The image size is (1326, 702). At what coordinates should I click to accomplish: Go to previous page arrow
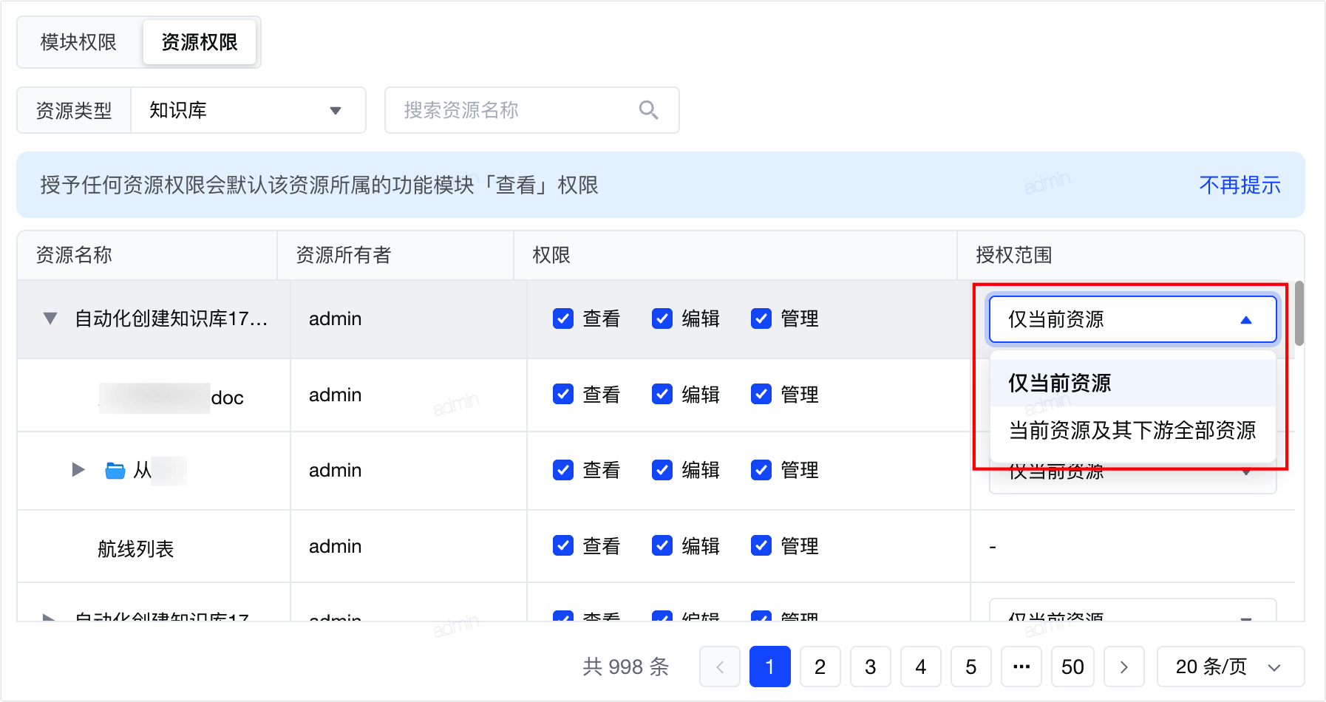point(720,667)
